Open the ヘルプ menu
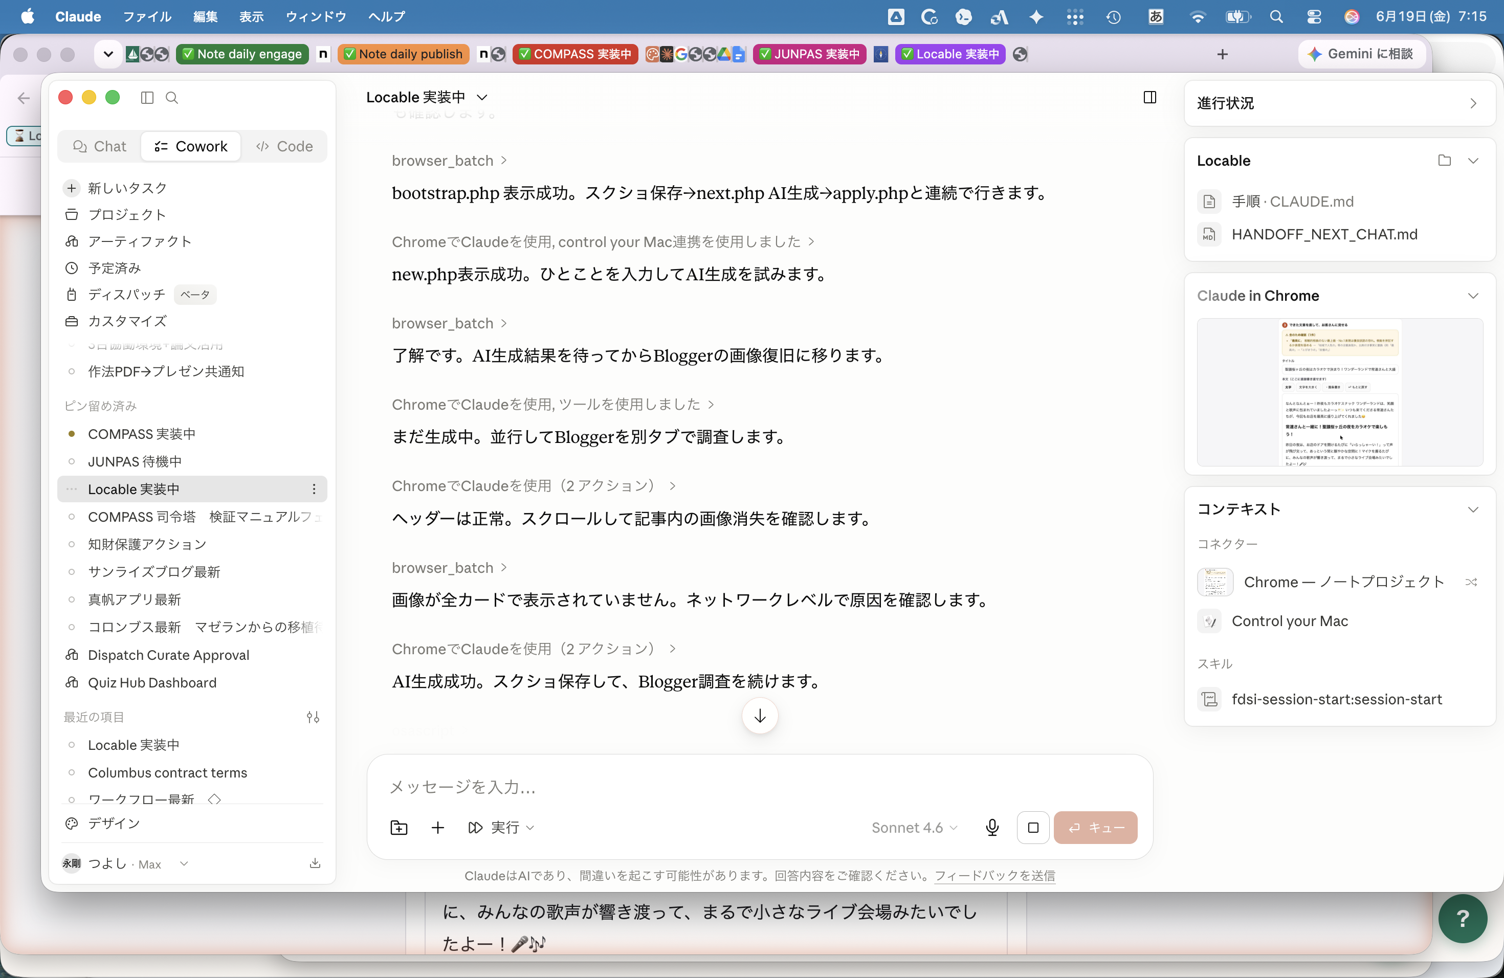This screenshot has height=978, width=1504. click(387, 17)
